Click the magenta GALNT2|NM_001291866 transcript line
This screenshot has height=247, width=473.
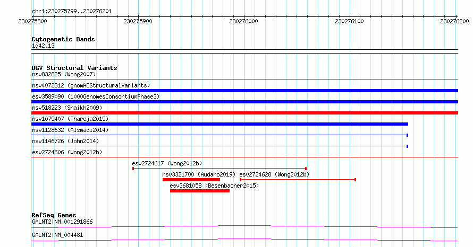click(x=244, y=226)
